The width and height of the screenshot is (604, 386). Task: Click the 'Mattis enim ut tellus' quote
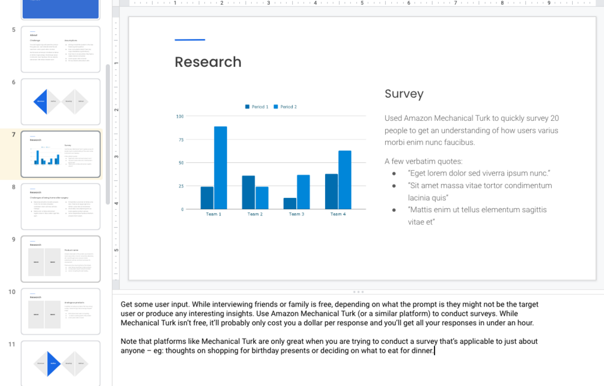tap(477, 216)
